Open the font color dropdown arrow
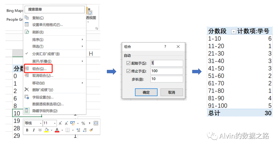This screenshot has height=148, width=278. coord(62,130)
